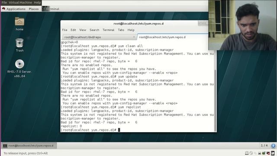
Task: Click the 'gpgchek=0' line
Action: pyautogui.click(x=69, y=42)
